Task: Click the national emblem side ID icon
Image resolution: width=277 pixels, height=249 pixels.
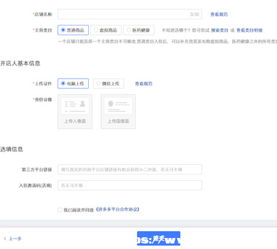Action: [x=118, y=106]
